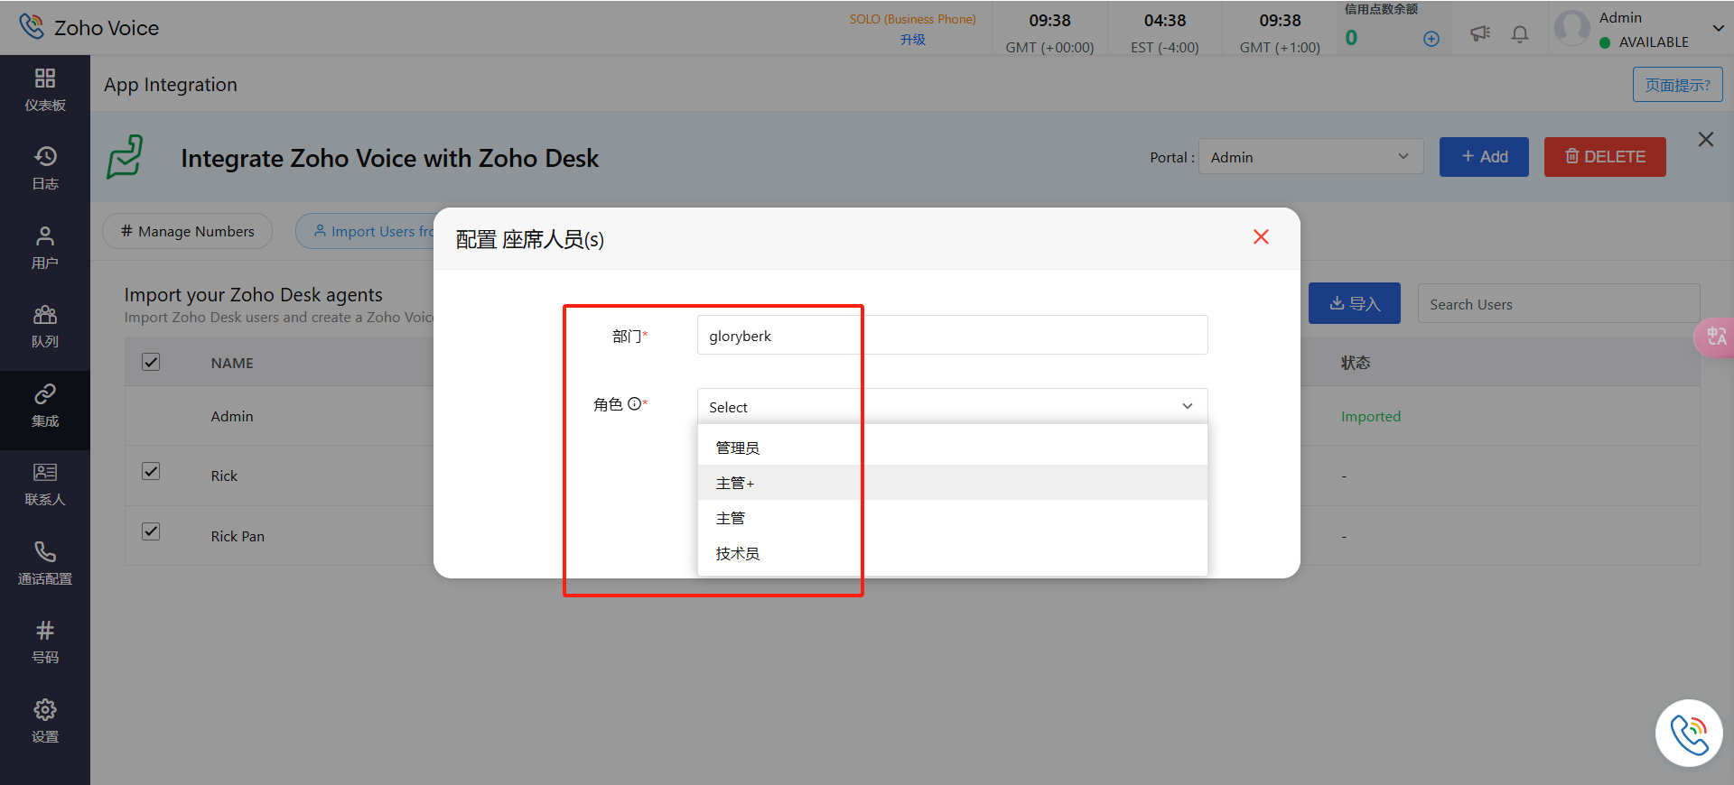This screenshot has width=1734, height=785.
Task: Open the 用户 users sidebar item
Action: pos(45,248)
